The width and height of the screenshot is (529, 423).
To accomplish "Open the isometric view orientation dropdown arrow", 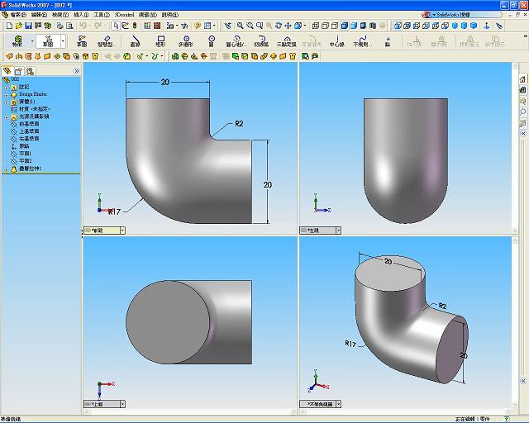I will [x=339, y=404].
